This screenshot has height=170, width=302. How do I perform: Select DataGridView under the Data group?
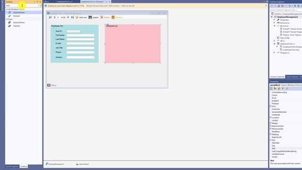(24, 23)
